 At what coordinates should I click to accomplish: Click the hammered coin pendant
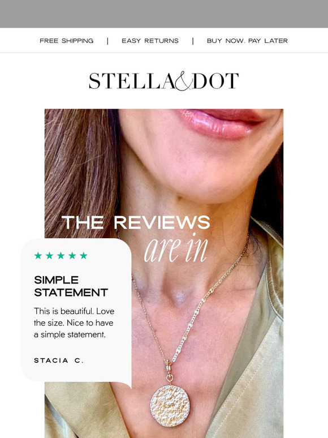coord(170,406)
